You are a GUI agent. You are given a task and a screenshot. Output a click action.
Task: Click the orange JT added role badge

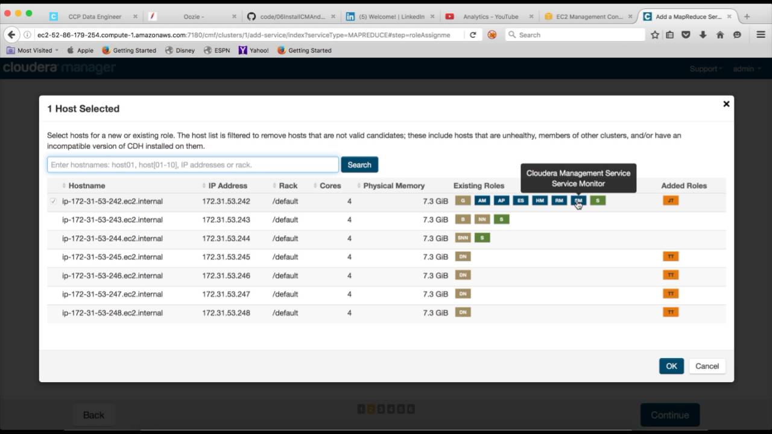[671, 200]
